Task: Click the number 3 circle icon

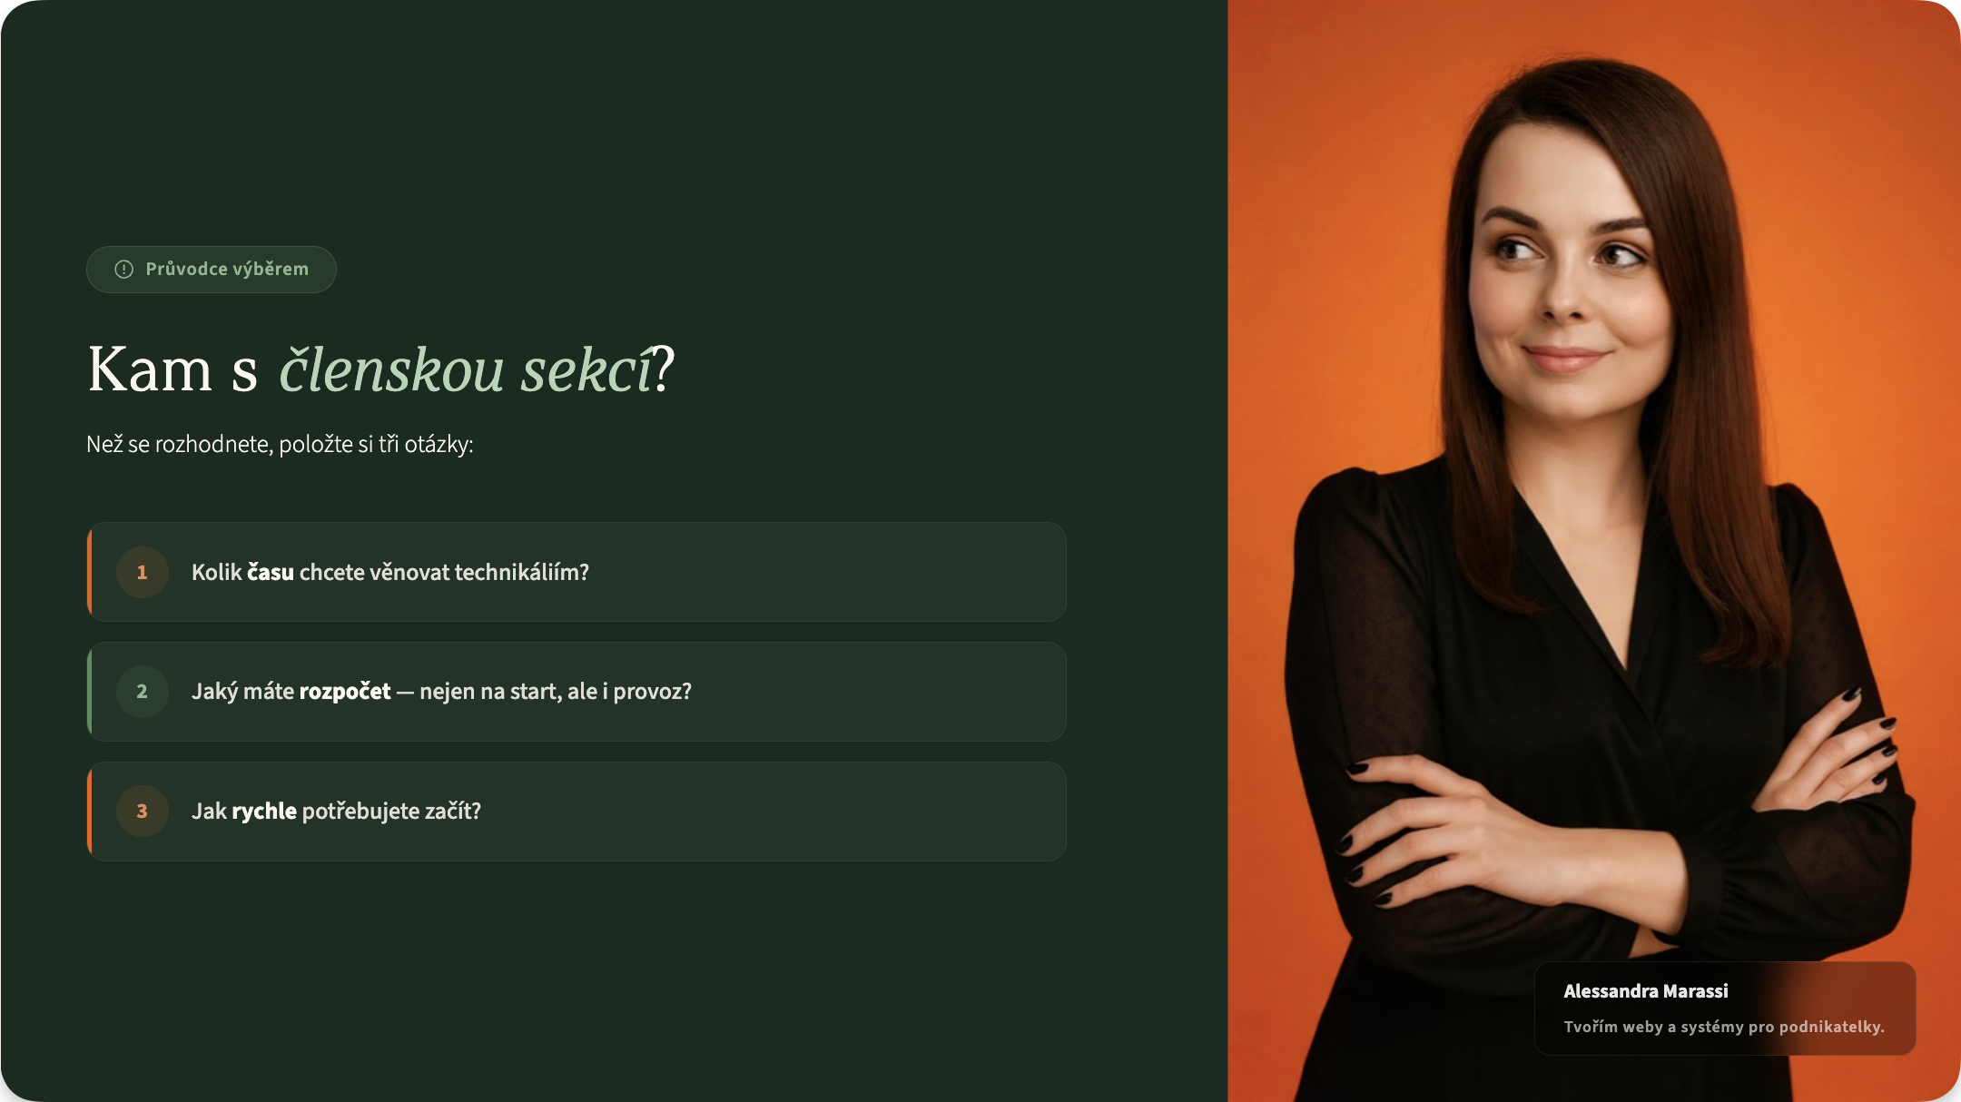Action: pos(143,812)
